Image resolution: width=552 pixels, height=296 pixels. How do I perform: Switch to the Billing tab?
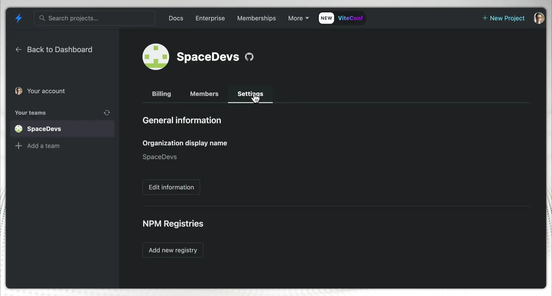(x=162, y=94)
